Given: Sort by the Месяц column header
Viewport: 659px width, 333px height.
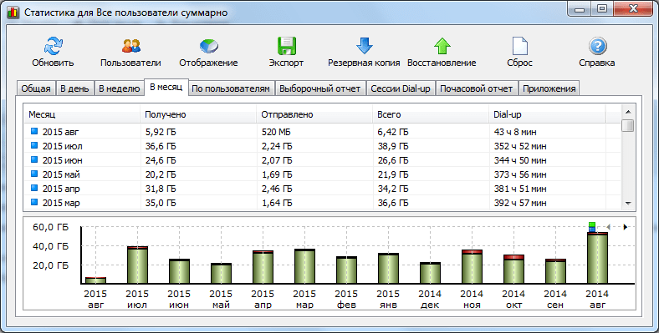Looking at the screenshot, I should click(82, 114).
